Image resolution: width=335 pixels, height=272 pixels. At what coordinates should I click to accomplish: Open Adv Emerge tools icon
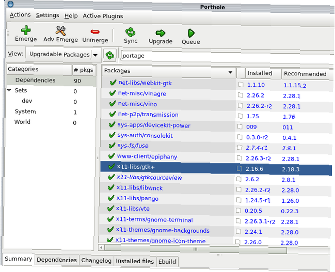point(61,31)
